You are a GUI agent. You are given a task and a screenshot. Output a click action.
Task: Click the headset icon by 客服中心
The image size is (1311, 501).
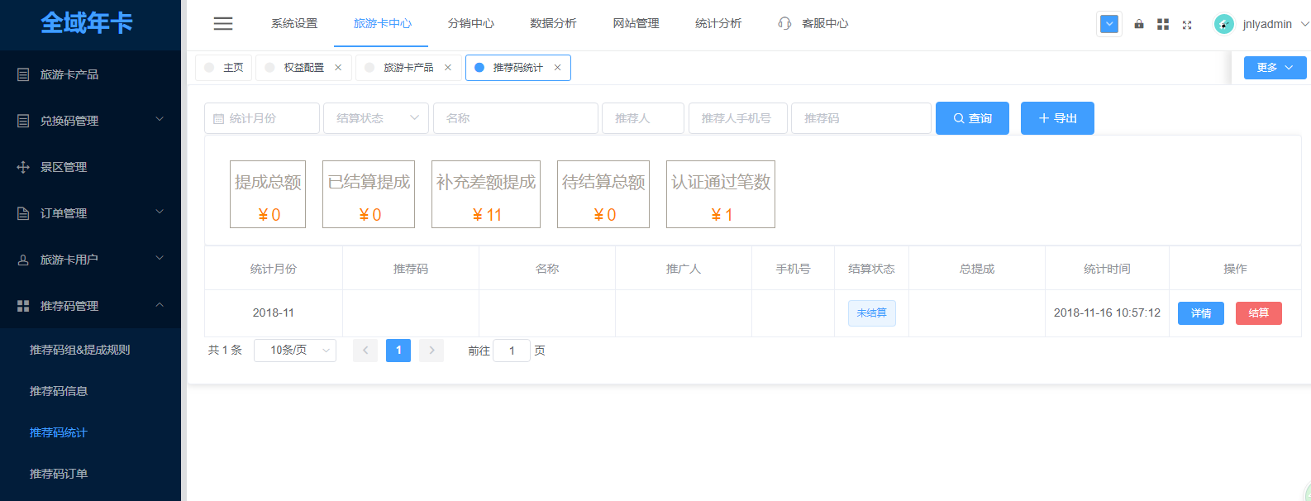coord(784,23)
